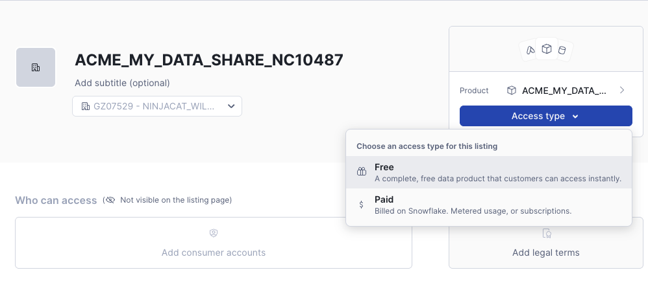The height and width of the screenshot is (281, 648).
Task: Click the ACME_MY_DATA_SHARE_NC10487 listing title
Action: click(209, 60)
